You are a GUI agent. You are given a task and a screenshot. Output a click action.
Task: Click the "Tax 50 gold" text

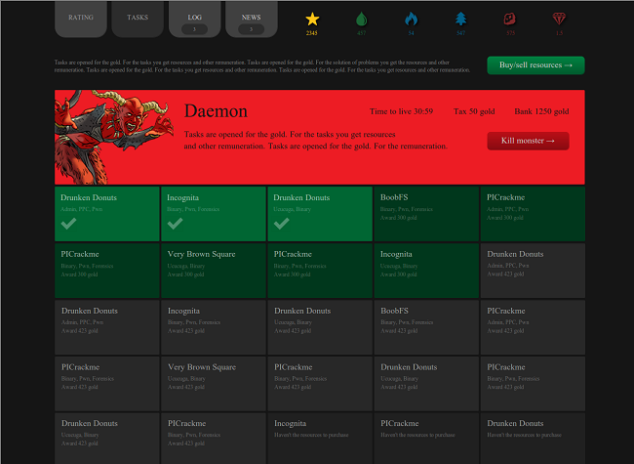474,111
